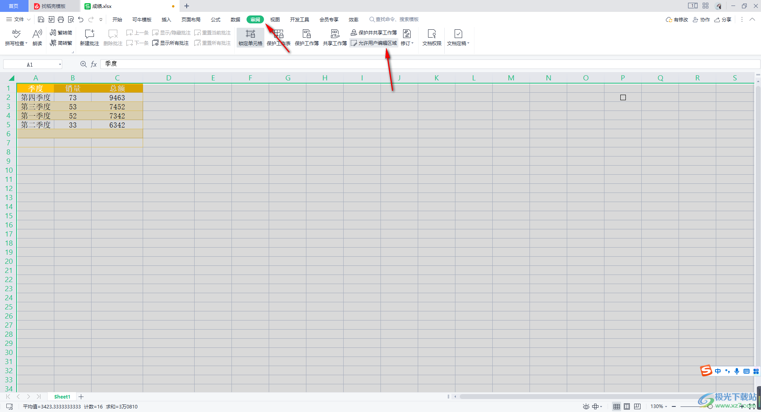Select cell with value 9463
761x412 pixels.
[x=117, y=97]
